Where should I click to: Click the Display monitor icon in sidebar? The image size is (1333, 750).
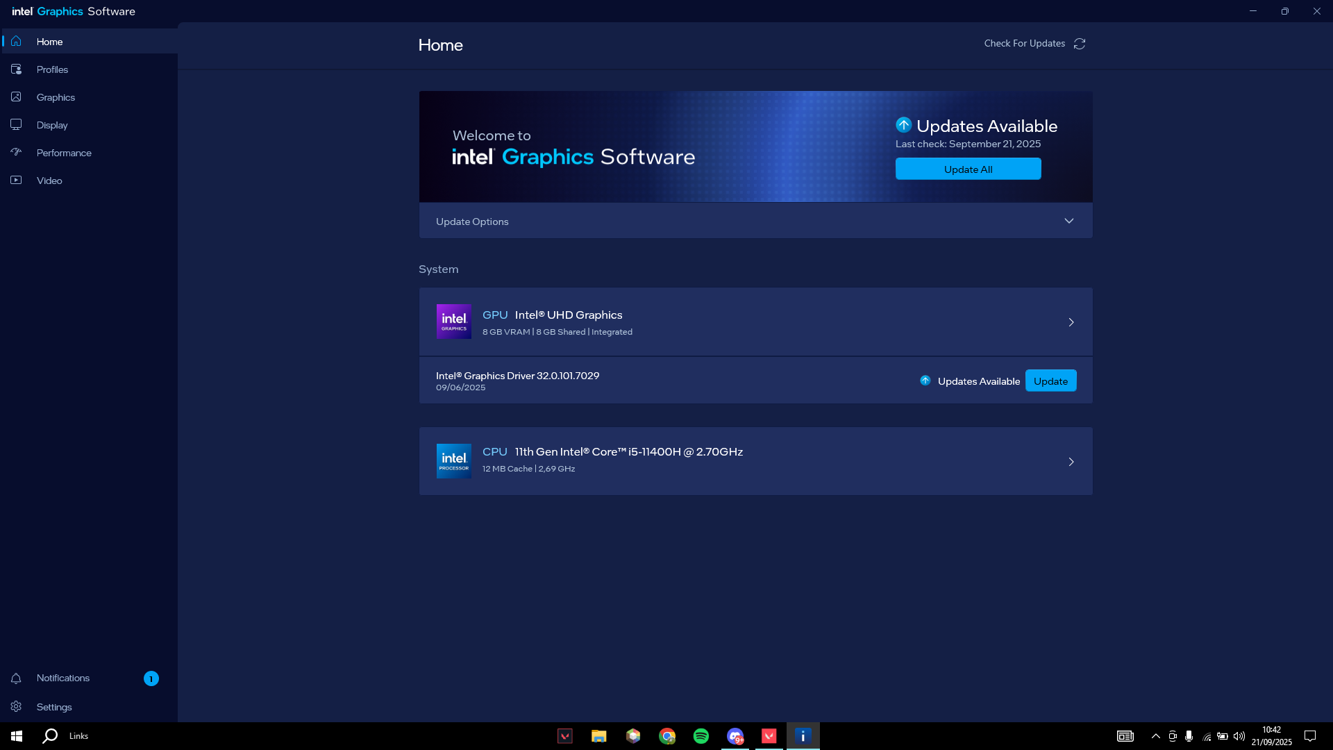point(16,124)
